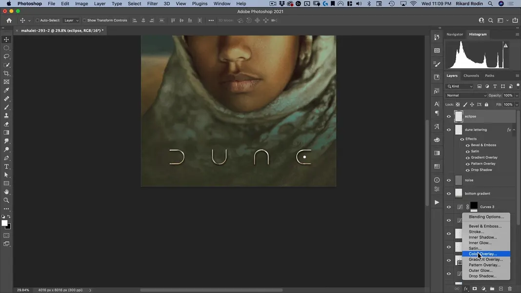Select the Eyedropper tool
The width and height of the screenshot is (521, 293).
pyautogui.click(x=6, y=90)
